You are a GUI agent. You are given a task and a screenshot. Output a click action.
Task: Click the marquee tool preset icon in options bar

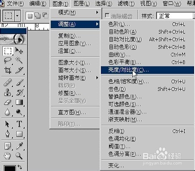coord(8,16)
